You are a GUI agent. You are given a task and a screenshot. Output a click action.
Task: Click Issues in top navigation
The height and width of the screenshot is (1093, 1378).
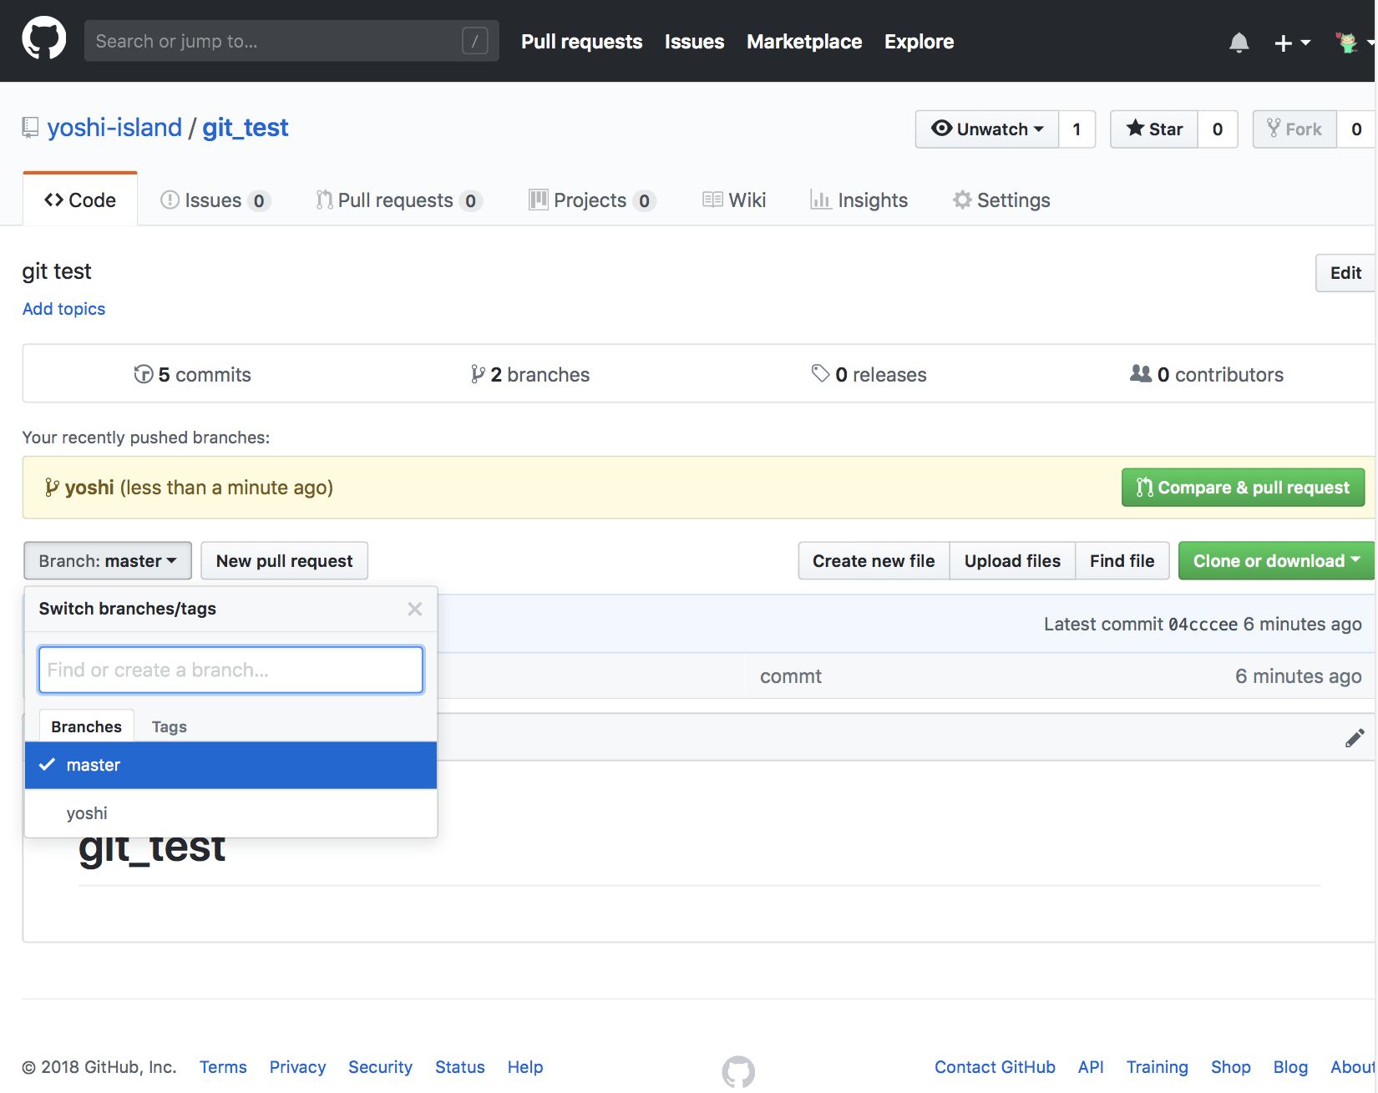coord(694,42)
